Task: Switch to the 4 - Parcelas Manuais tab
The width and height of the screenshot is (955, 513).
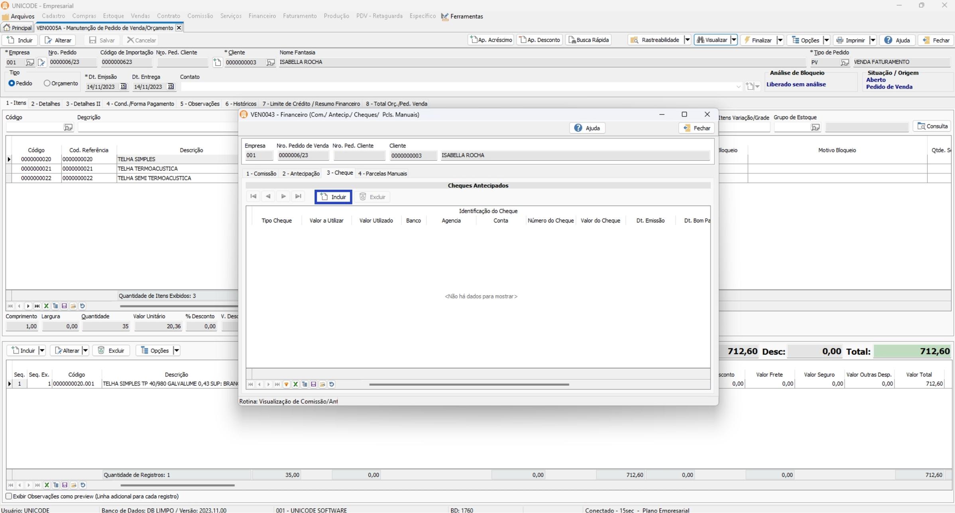Action: 382,174
